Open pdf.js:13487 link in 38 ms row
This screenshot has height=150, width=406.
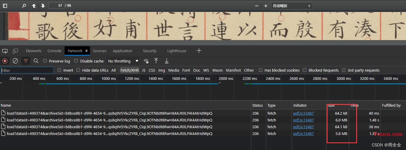coord(303,127)
